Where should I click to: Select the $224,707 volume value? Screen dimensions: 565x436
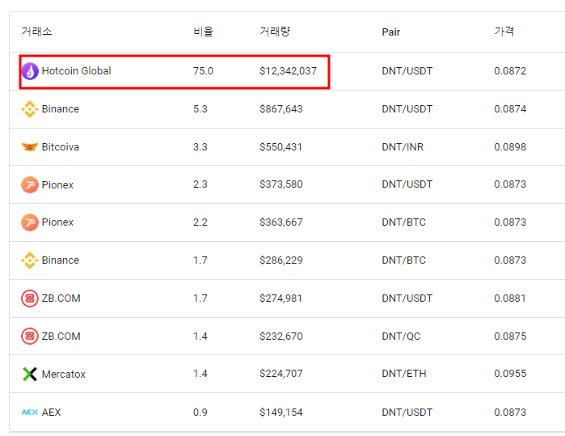coord(281,373)
